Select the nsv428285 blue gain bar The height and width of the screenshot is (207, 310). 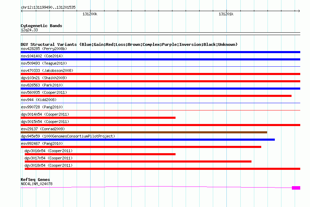pos(160,52)
